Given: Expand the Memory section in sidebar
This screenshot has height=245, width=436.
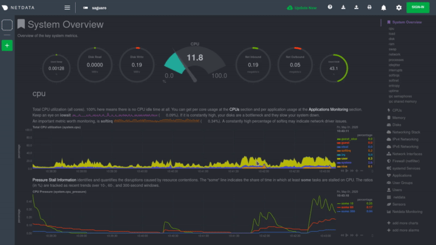Looking at the screenshot, I should (x=398, y=118).
